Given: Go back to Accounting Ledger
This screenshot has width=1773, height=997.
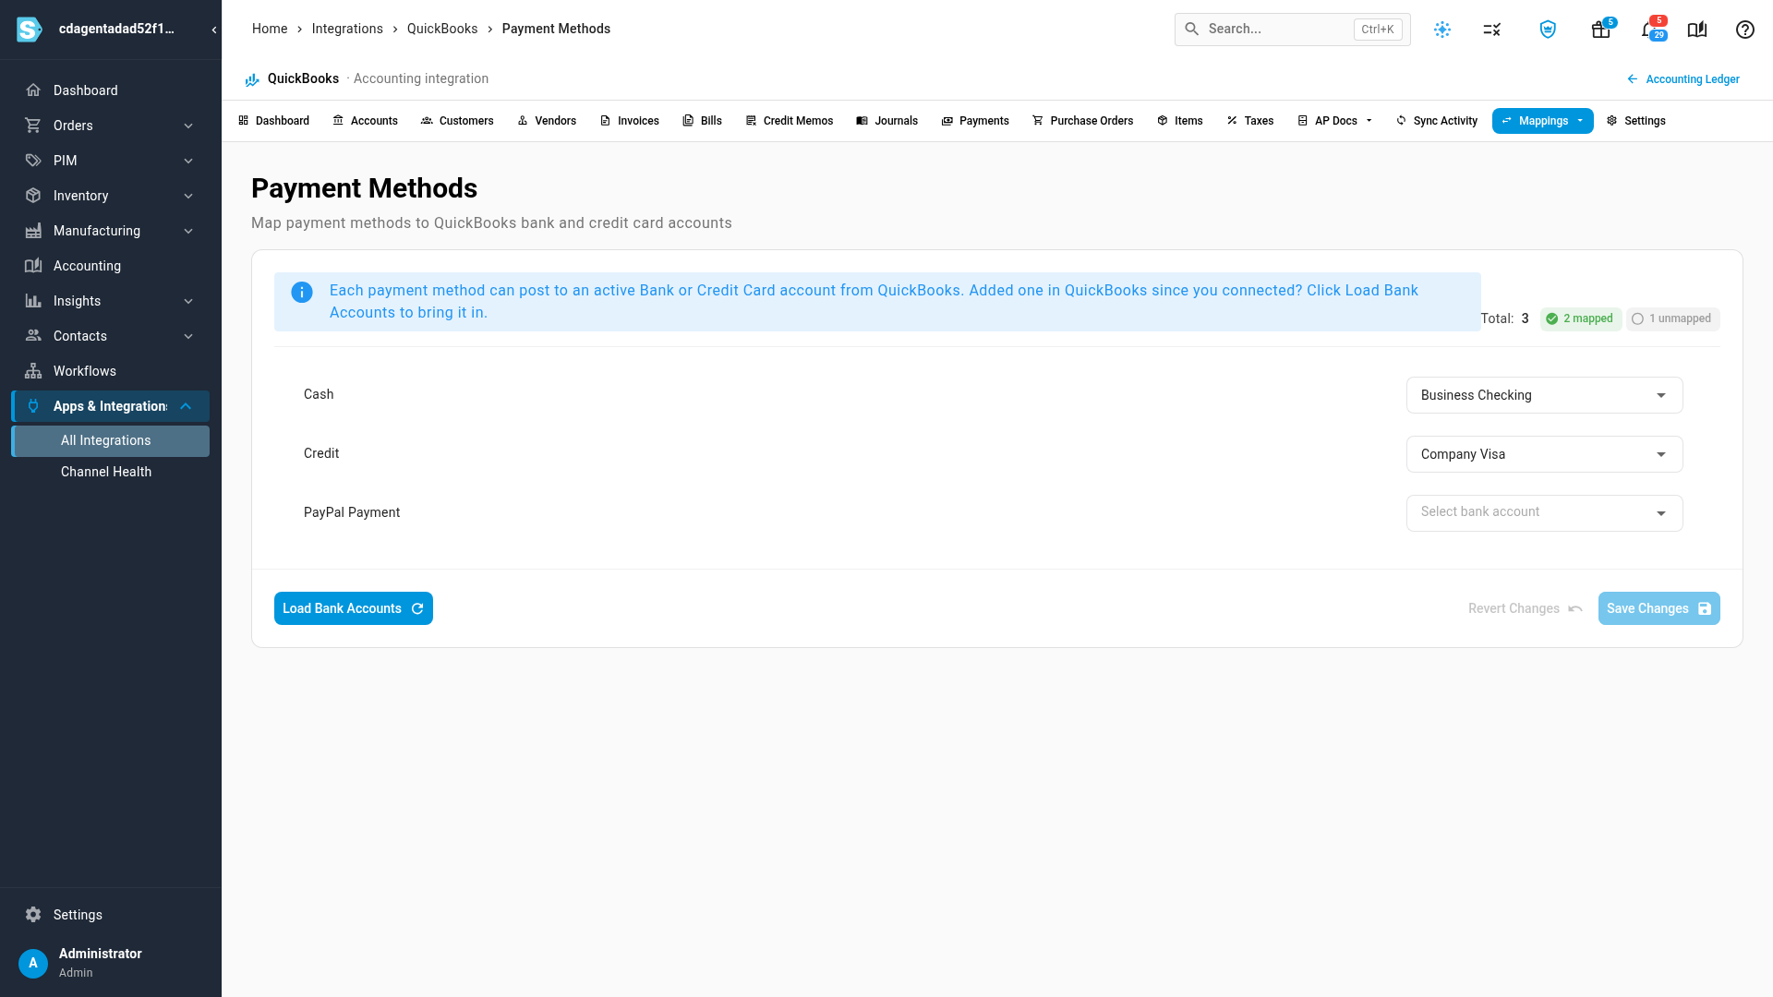Looking at the screenshot, I should 1683,79.
